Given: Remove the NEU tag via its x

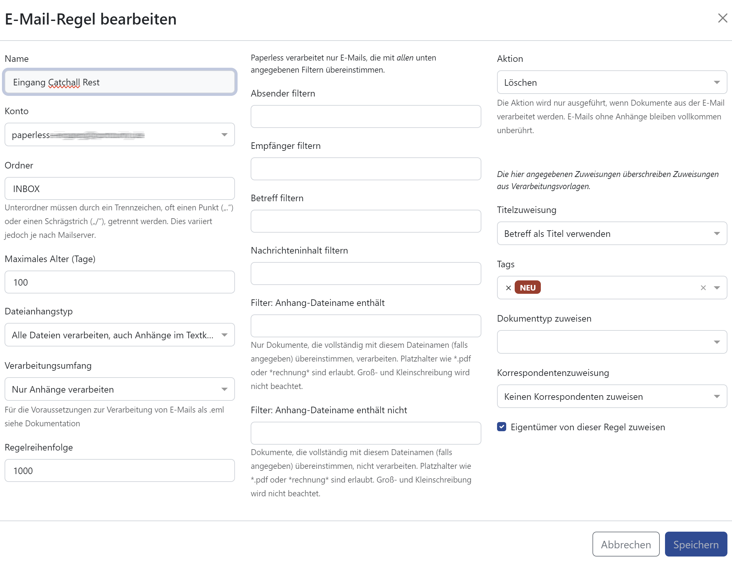Looking at the screenshot, I should (508, 288).
